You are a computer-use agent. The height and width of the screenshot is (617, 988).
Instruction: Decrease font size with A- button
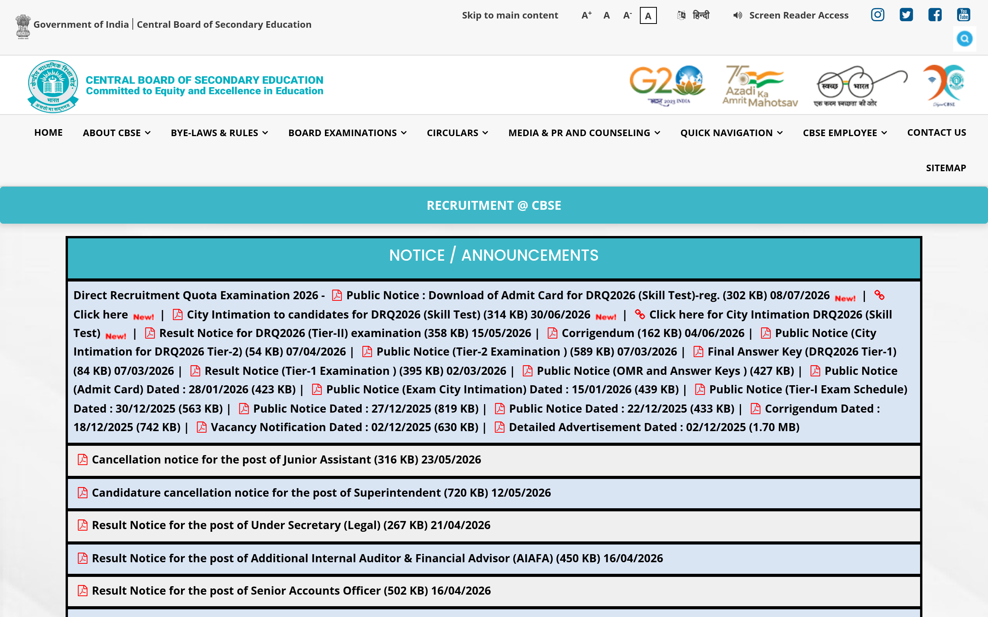click(628, 15)
